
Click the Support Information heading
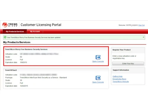point(121,70)
